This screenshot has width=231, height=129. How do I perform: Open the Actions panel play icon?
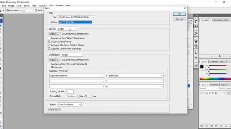[196, 26]
